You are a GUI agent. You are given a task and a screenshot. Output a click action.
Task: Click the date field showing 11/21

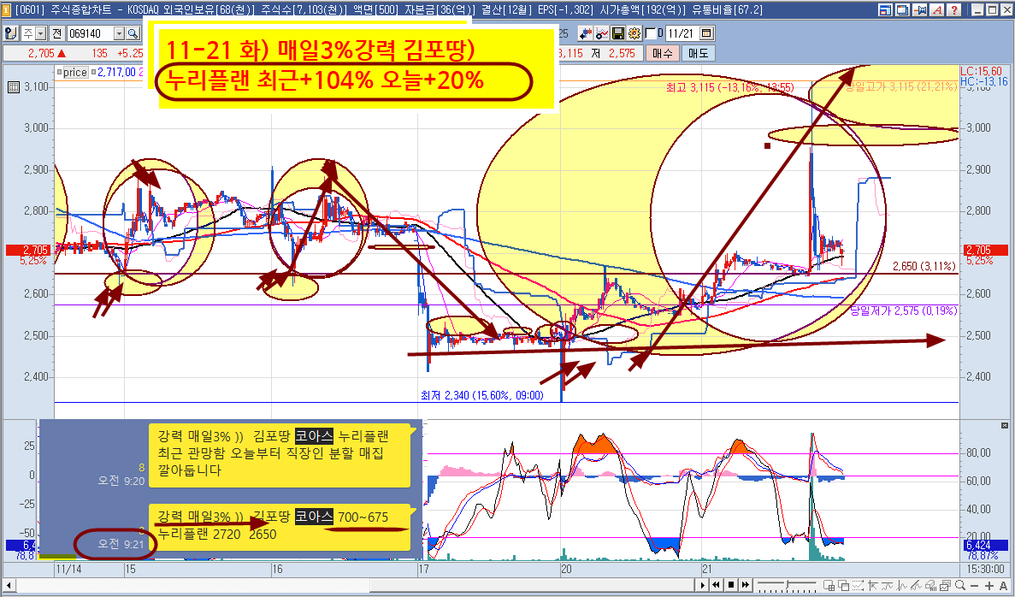682,33
